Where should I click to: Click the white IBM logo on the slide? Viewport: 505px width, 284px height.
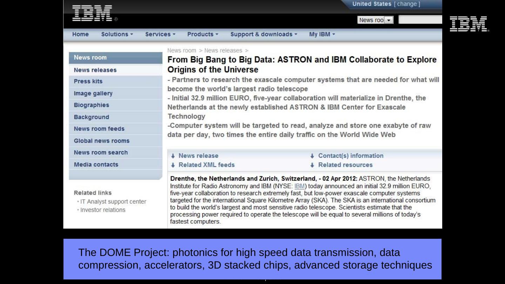click(x=469, y=24)
